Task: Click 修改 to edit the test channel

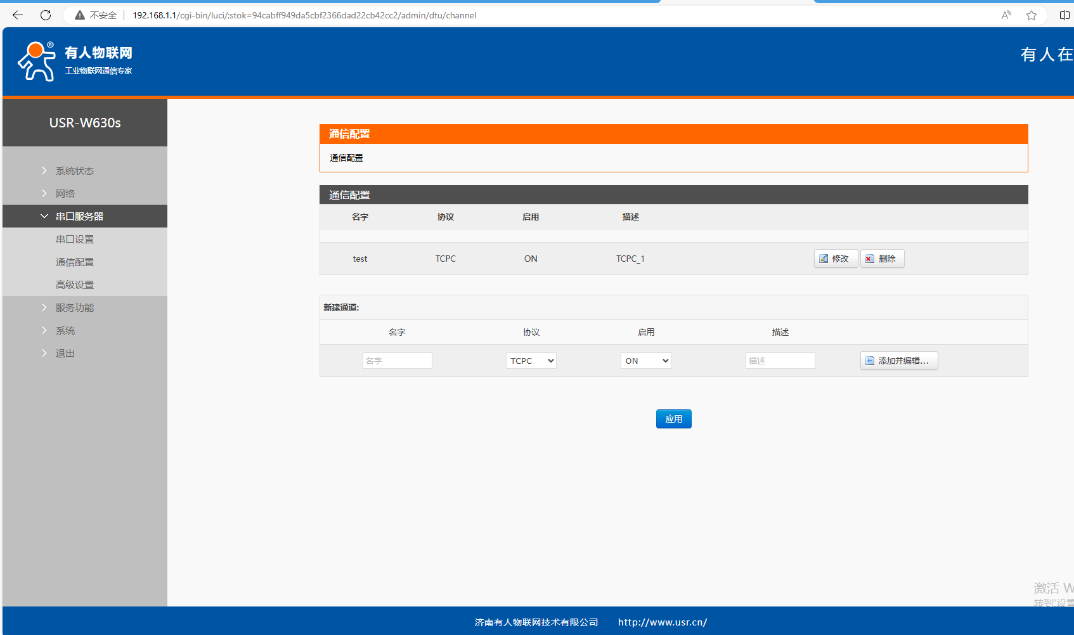Action: click(x=835, y=259)
